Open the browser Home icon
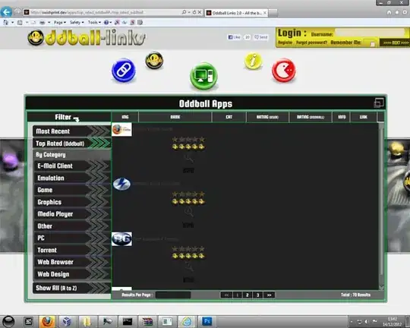410x328 pixels. [389, 12]
